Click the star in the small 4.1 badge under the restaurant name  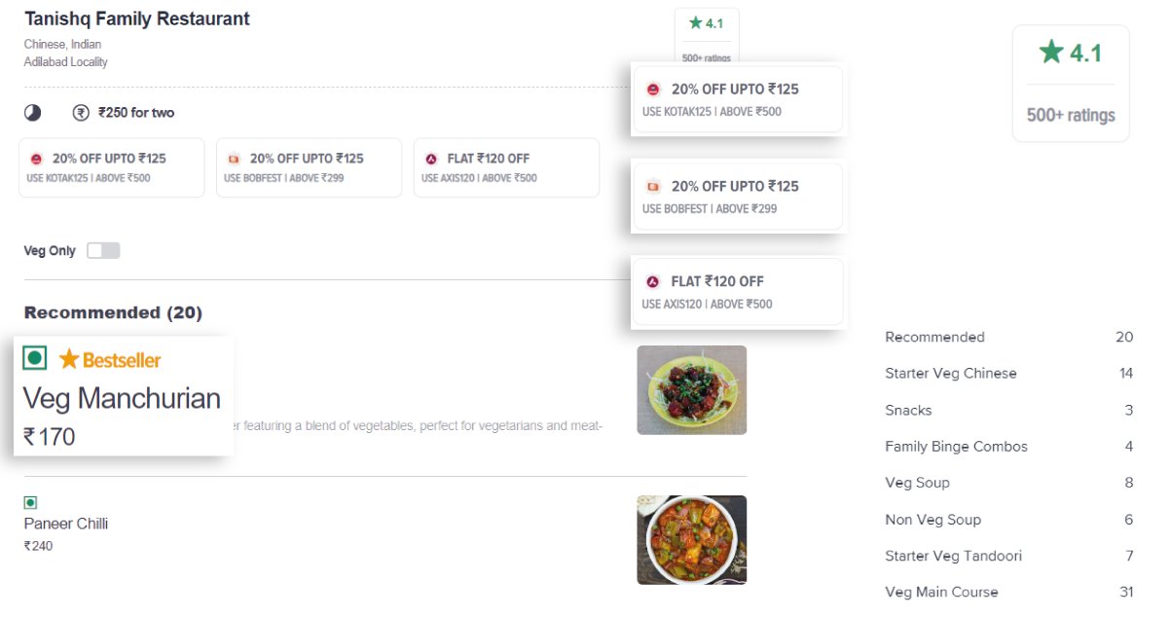[694, 21]
